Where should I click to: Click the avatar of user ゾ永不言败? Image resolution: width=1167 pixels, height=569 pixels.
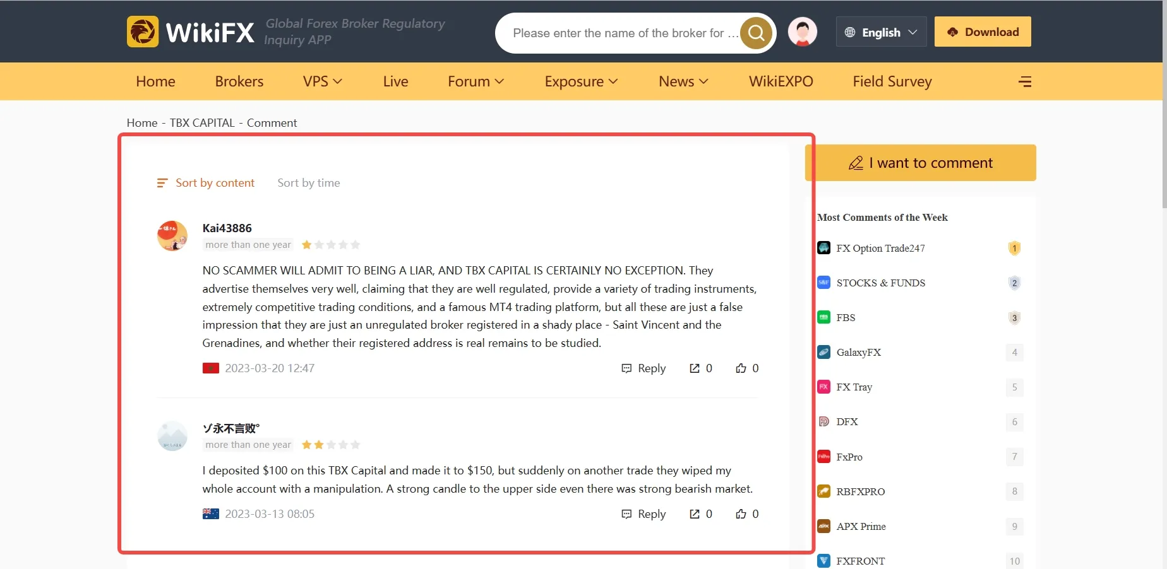click(172, 436)
